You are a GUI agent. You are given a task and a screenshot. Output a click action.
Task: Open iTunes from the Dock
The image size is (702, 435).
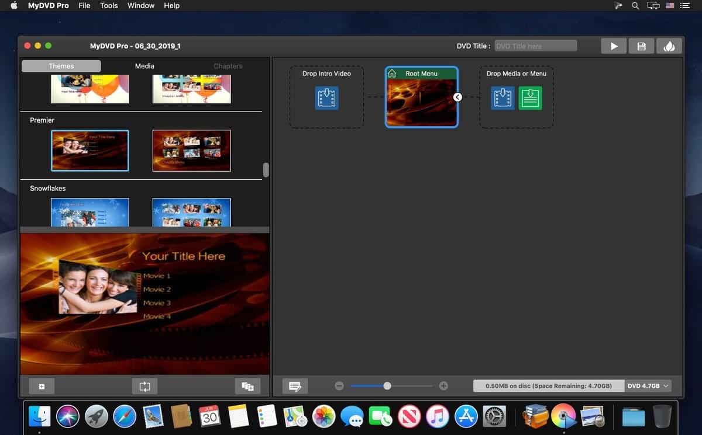coord(438,416)
